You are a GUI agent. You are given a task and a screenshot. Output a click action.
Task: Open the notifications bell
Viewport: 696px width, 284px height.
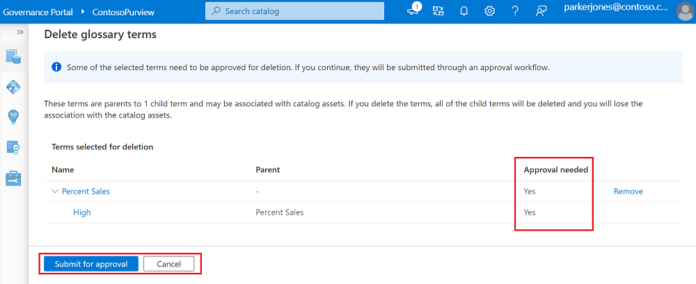[x=464, y=11]
